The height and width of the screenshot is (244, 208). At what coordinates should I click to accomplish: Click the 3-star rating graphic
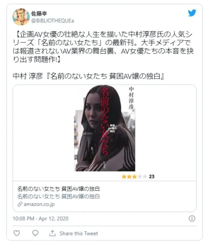134,177
